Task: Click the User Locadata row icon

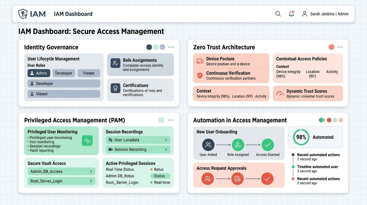Action: [x=110, y=140]
